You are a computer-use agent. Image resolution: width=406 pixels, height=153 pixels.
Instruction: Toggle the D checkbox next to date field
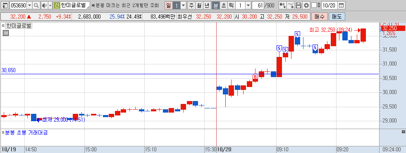click(314, 5)
